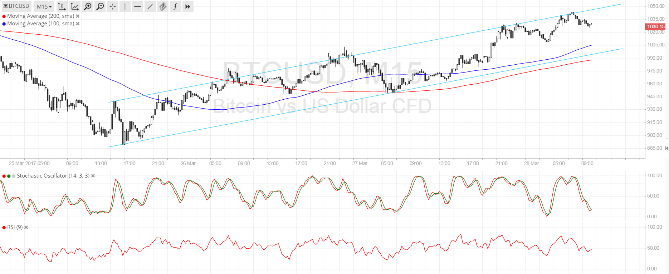Image resolution: width=669 pixels, height=274 pixels.
Task: Pick the diagonal trend line tool
Action: (x=150, y=6)
